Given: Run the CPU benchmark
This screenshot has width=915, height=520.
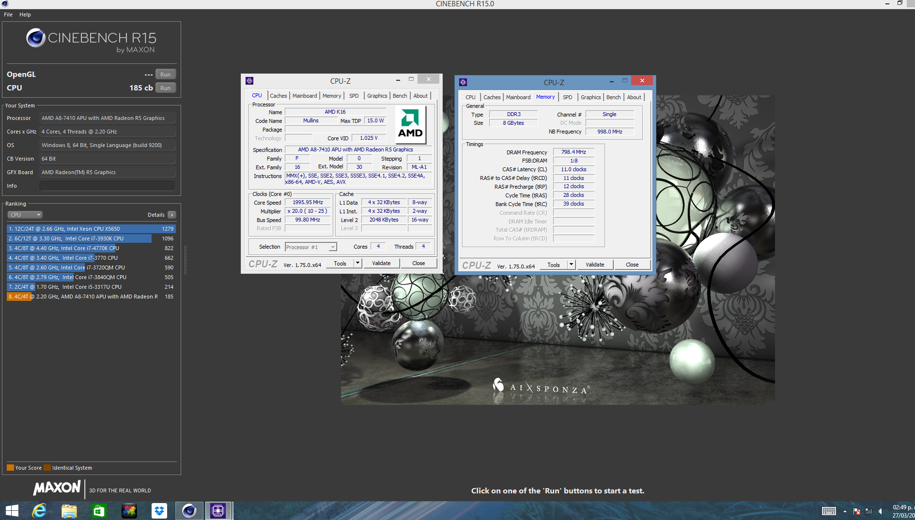Looking at the screenshot, I should [x=166, y=88].
